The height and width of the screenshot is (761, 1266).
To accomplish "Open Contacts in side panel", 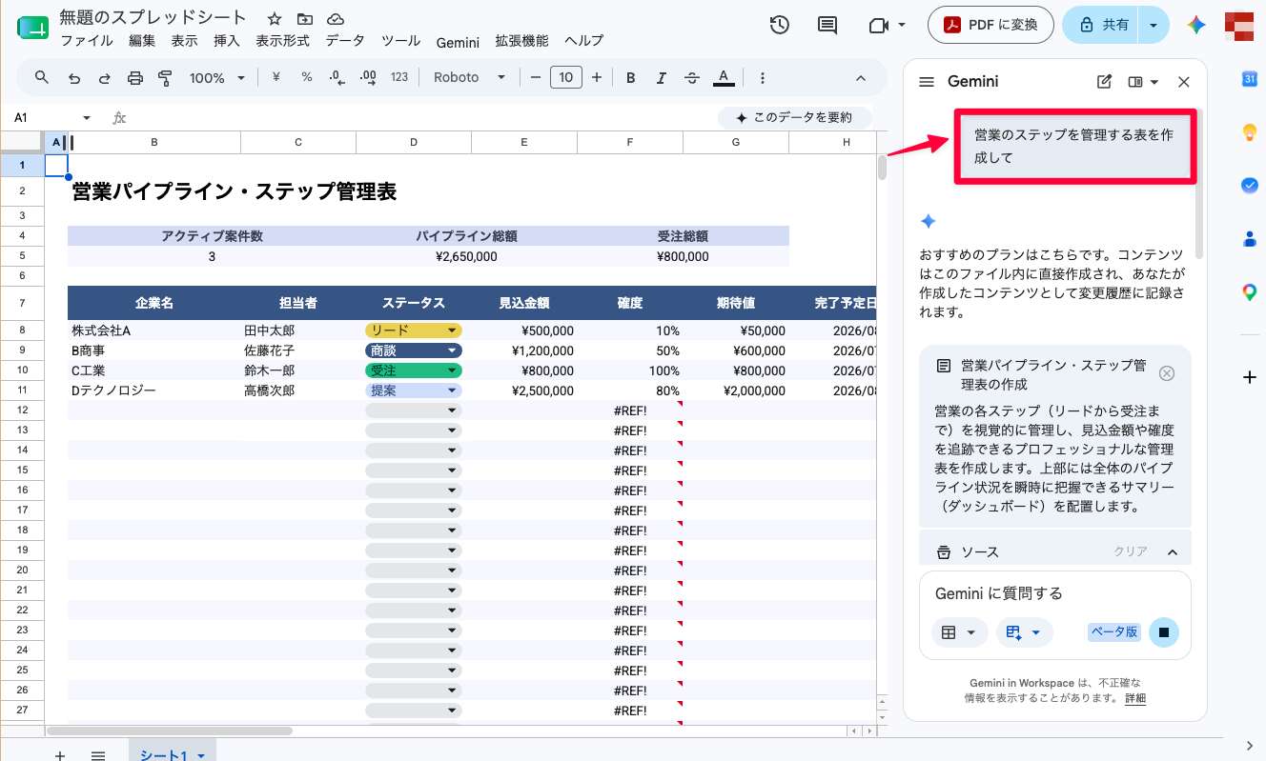I will (1250, 239).
